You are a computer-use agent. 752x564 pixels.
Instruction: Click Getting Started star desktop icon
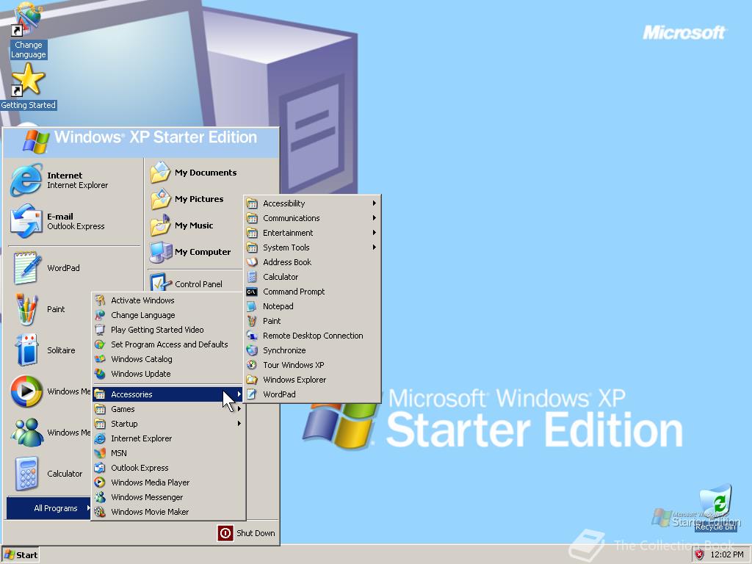tap(28, 79)
